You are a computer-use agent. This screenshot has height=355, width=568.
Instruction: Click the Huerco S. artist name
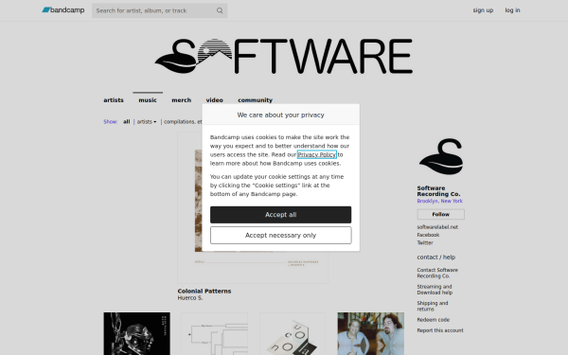tap(190, 298)
